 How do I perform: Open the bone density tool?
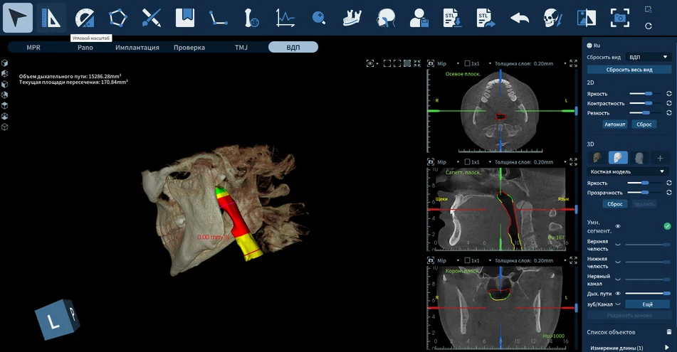252,18
